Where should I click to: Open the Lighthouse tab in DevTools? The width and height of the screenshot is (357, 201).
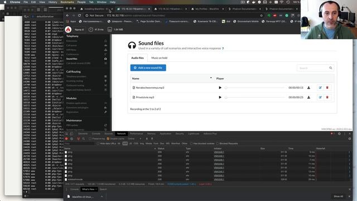point(194,133)
